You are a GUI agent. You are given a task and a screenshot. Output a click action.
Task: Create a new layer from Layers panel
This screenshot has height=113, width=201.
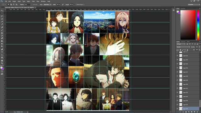pos(194,112)
